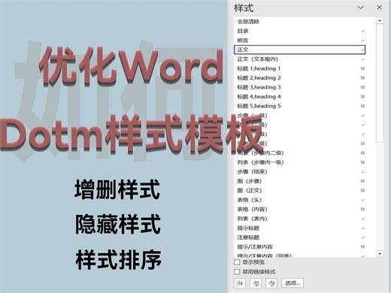Apply the 标题 3,heading 3 style
391x293 pixels.
coord(300,87)
